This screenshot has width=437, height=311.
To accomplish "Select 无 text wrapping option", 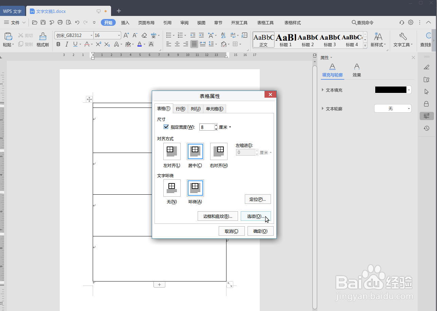I will [x=172, y=188].
